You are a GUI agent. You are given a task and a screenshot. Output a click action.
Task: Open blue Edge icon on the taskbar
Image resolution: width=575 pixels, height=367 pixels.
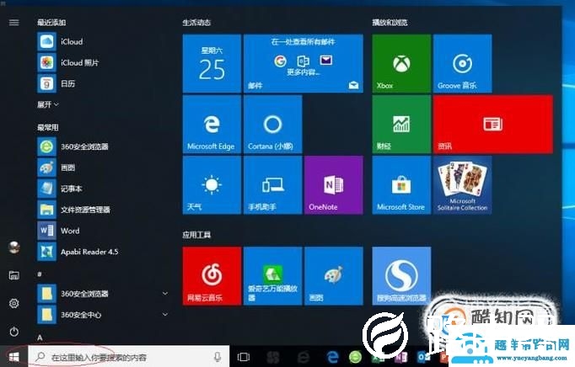click(332, 357)
